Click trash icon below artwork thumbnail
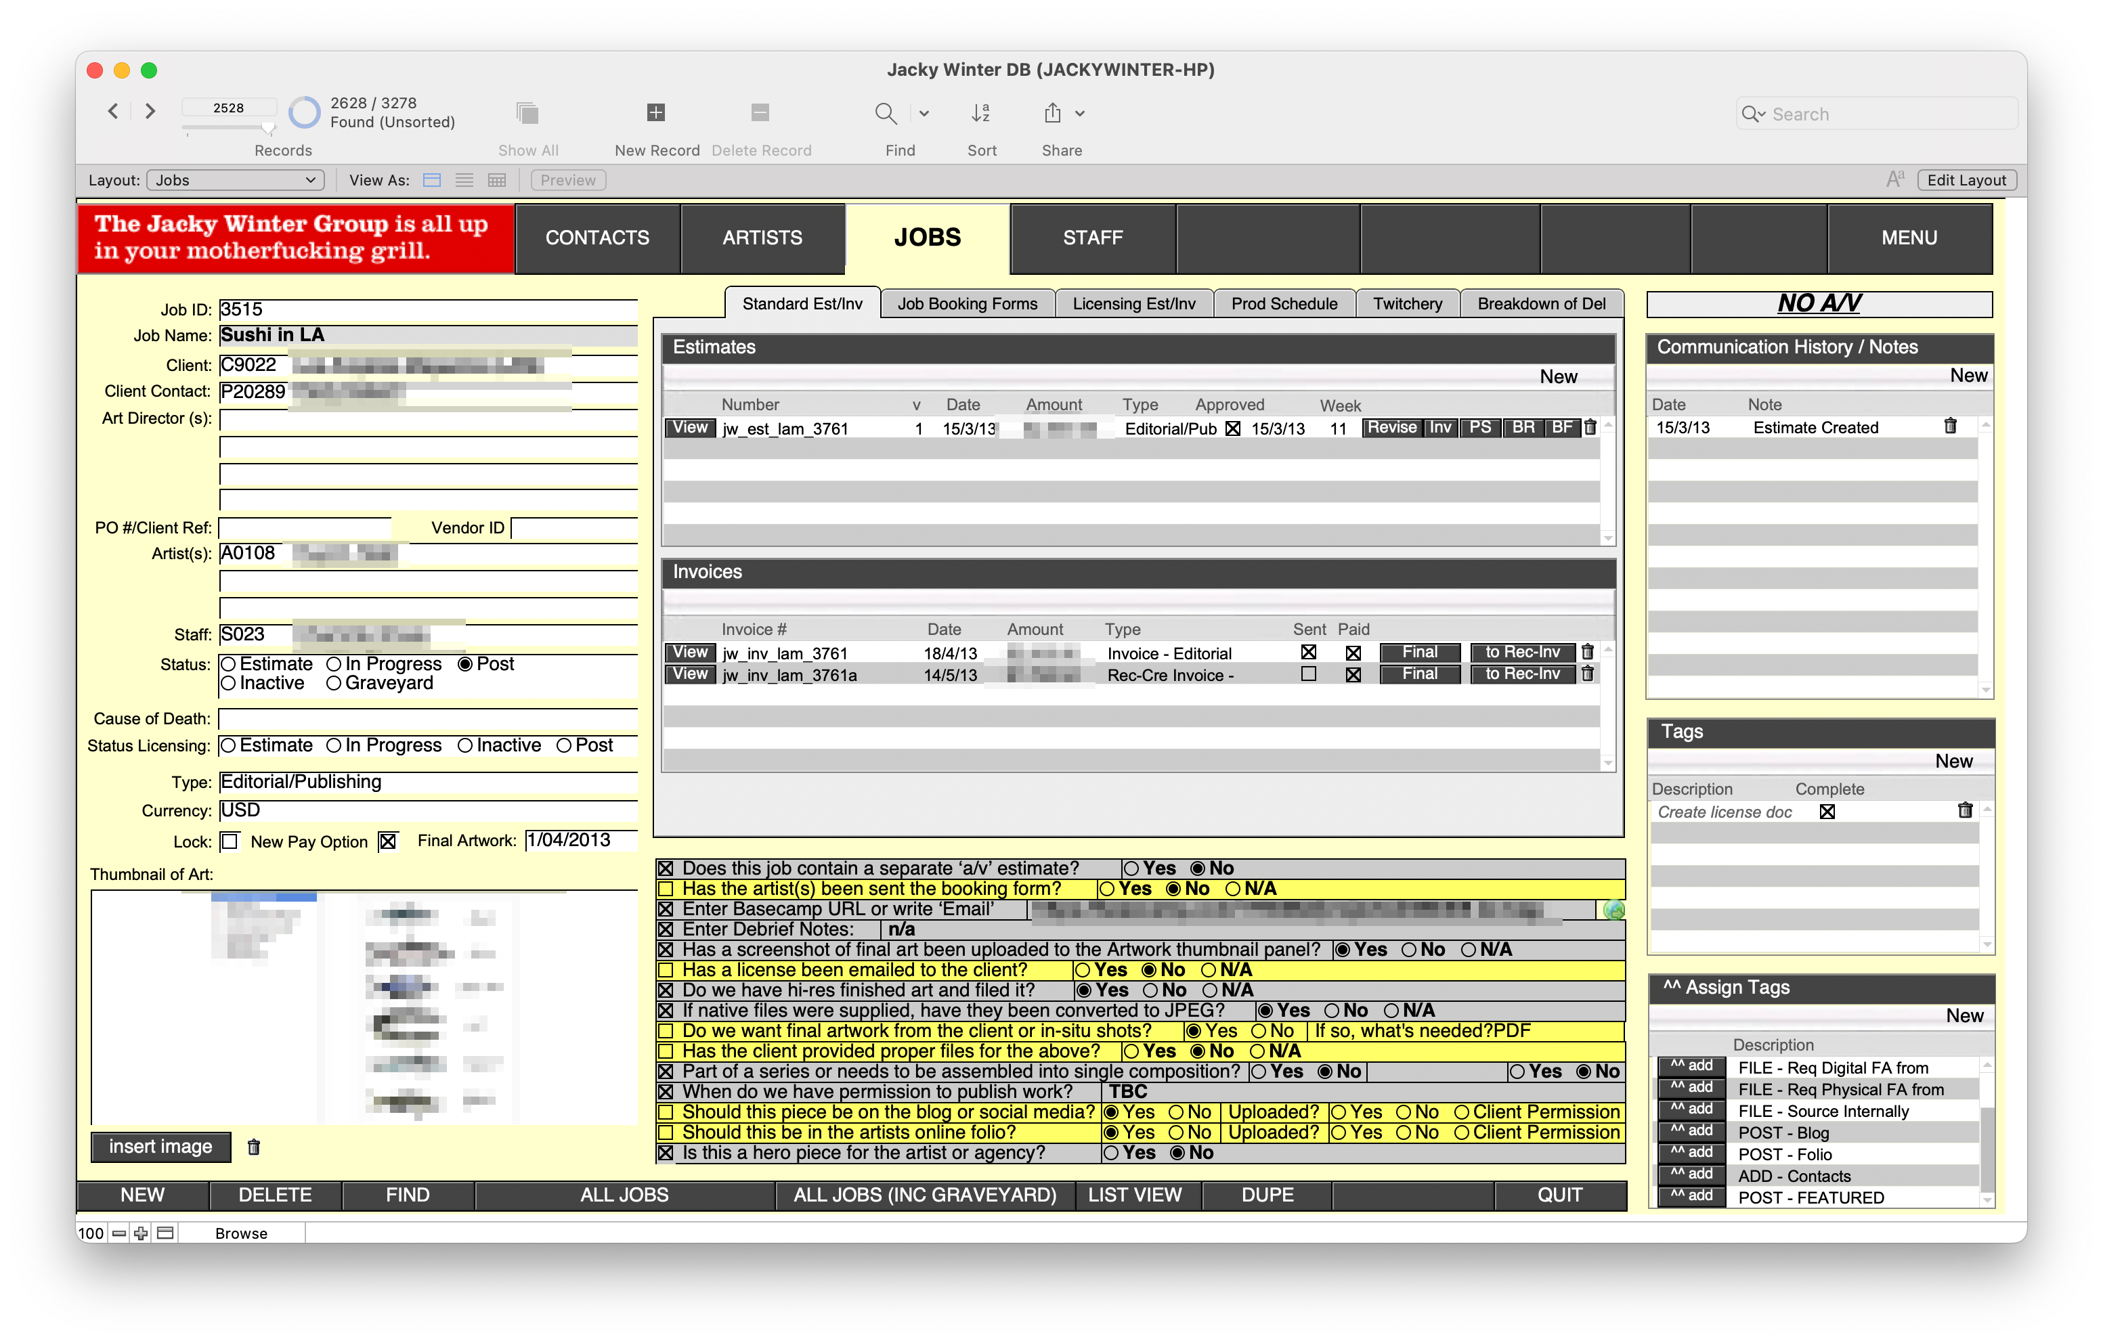The width and height of the screenshot is (2103, 1343). coord(254,1147)
